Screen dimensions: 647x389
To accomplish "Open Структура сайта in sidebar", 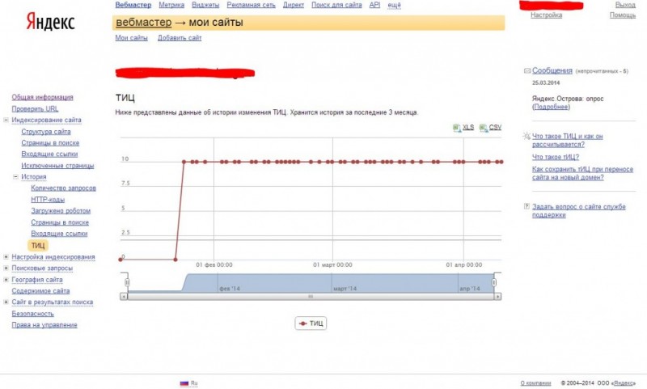I will [x=46, y=132].
